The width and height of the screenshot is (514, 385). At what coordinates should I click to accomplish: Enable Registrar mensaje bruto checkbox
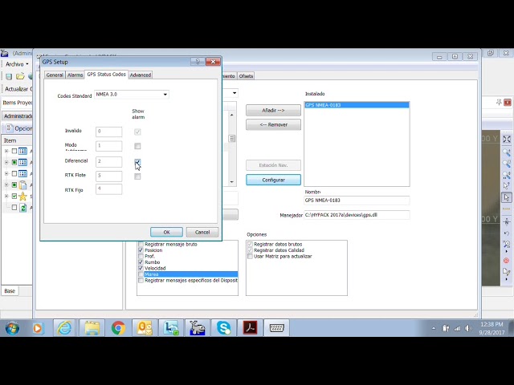click(x=141, y=244)
